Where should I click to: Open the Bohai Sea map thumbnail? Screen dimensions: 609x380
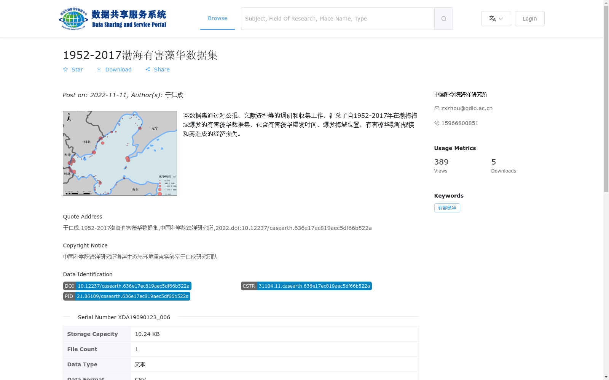click(120, 153)
